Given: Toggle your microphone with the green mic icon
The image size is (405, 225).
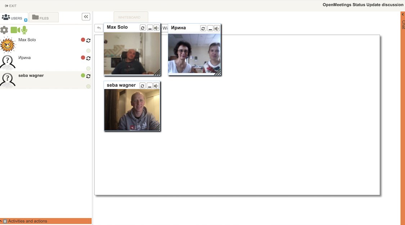Looking at the screenshot, I should 24,30.
